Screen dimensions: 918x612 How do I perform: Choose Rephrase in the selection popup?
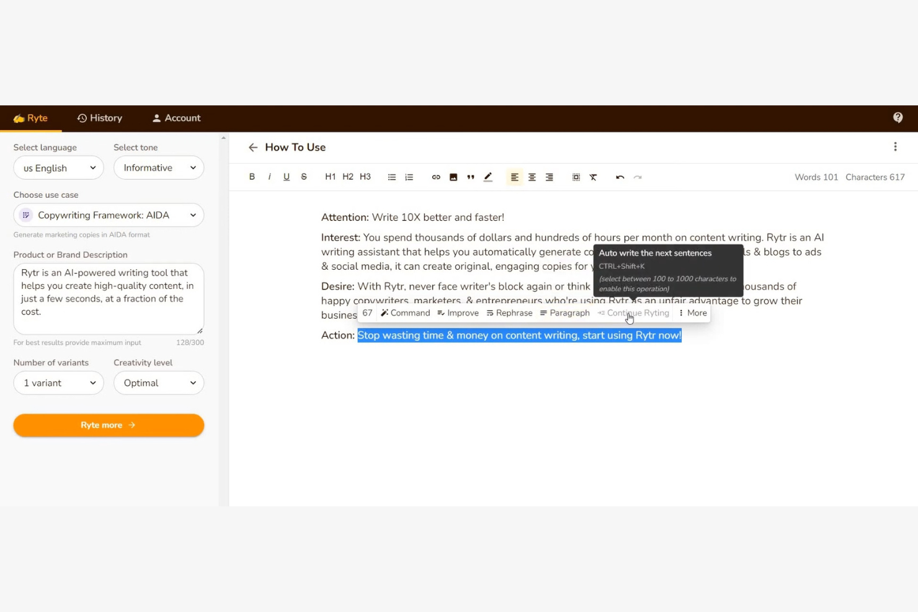point(509,313)
